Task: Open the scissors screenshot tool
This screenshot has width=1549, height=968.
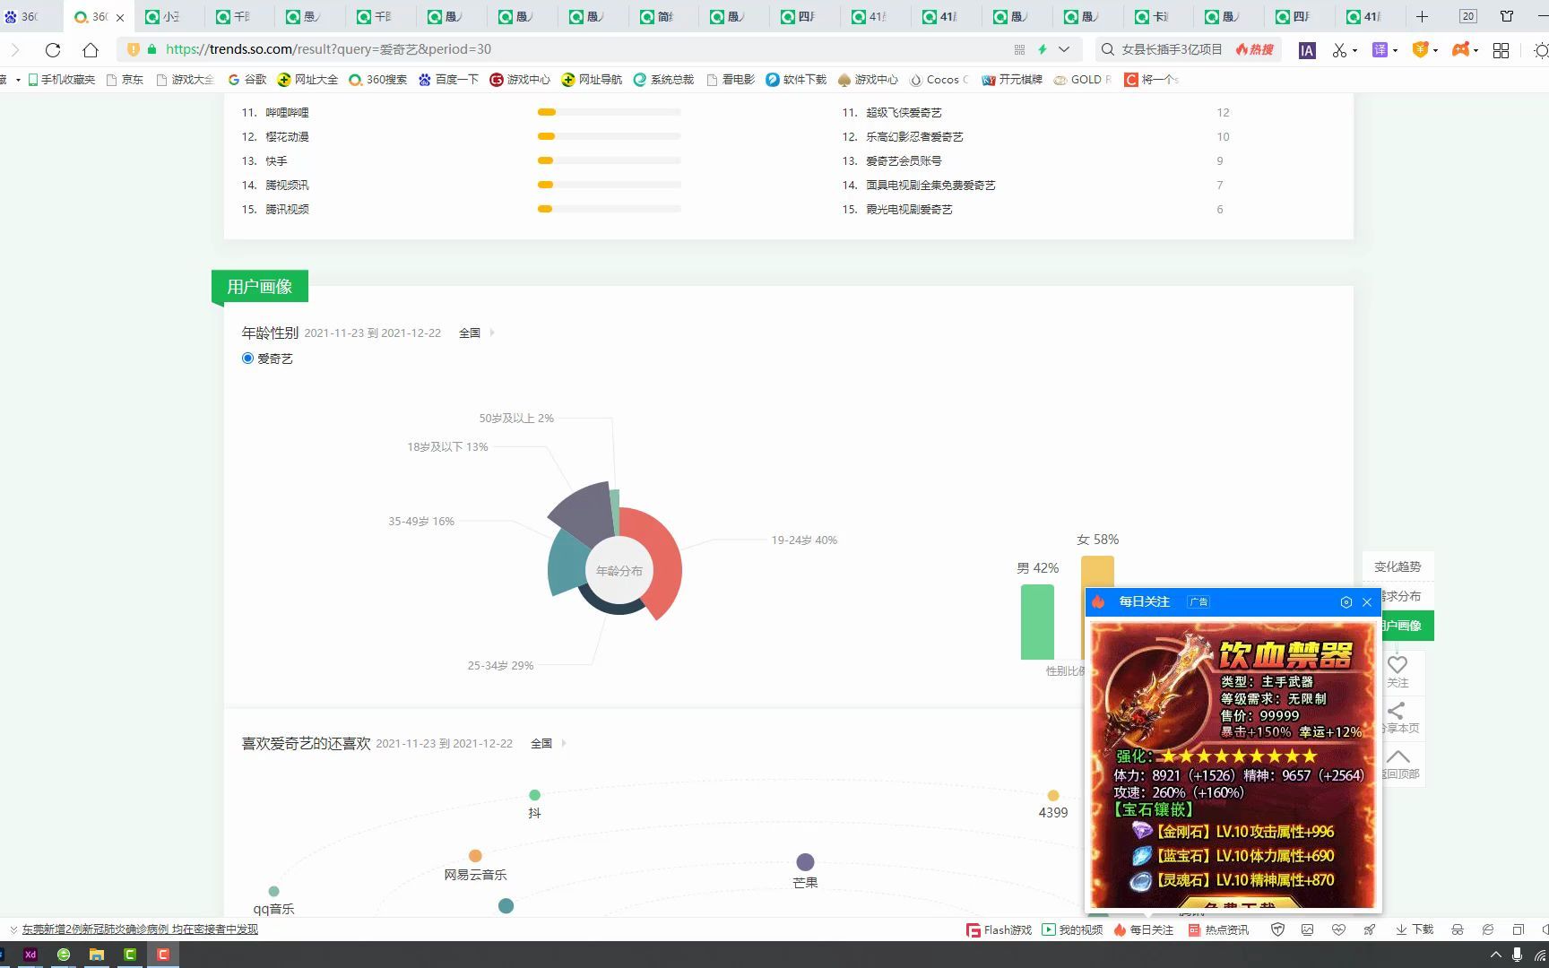Action: point(1339,50)
